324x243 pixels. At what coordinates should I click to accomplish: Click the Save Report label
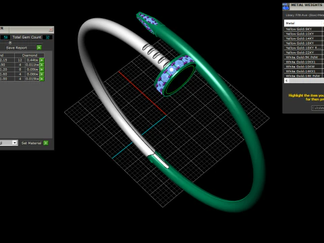click(16, 48)
